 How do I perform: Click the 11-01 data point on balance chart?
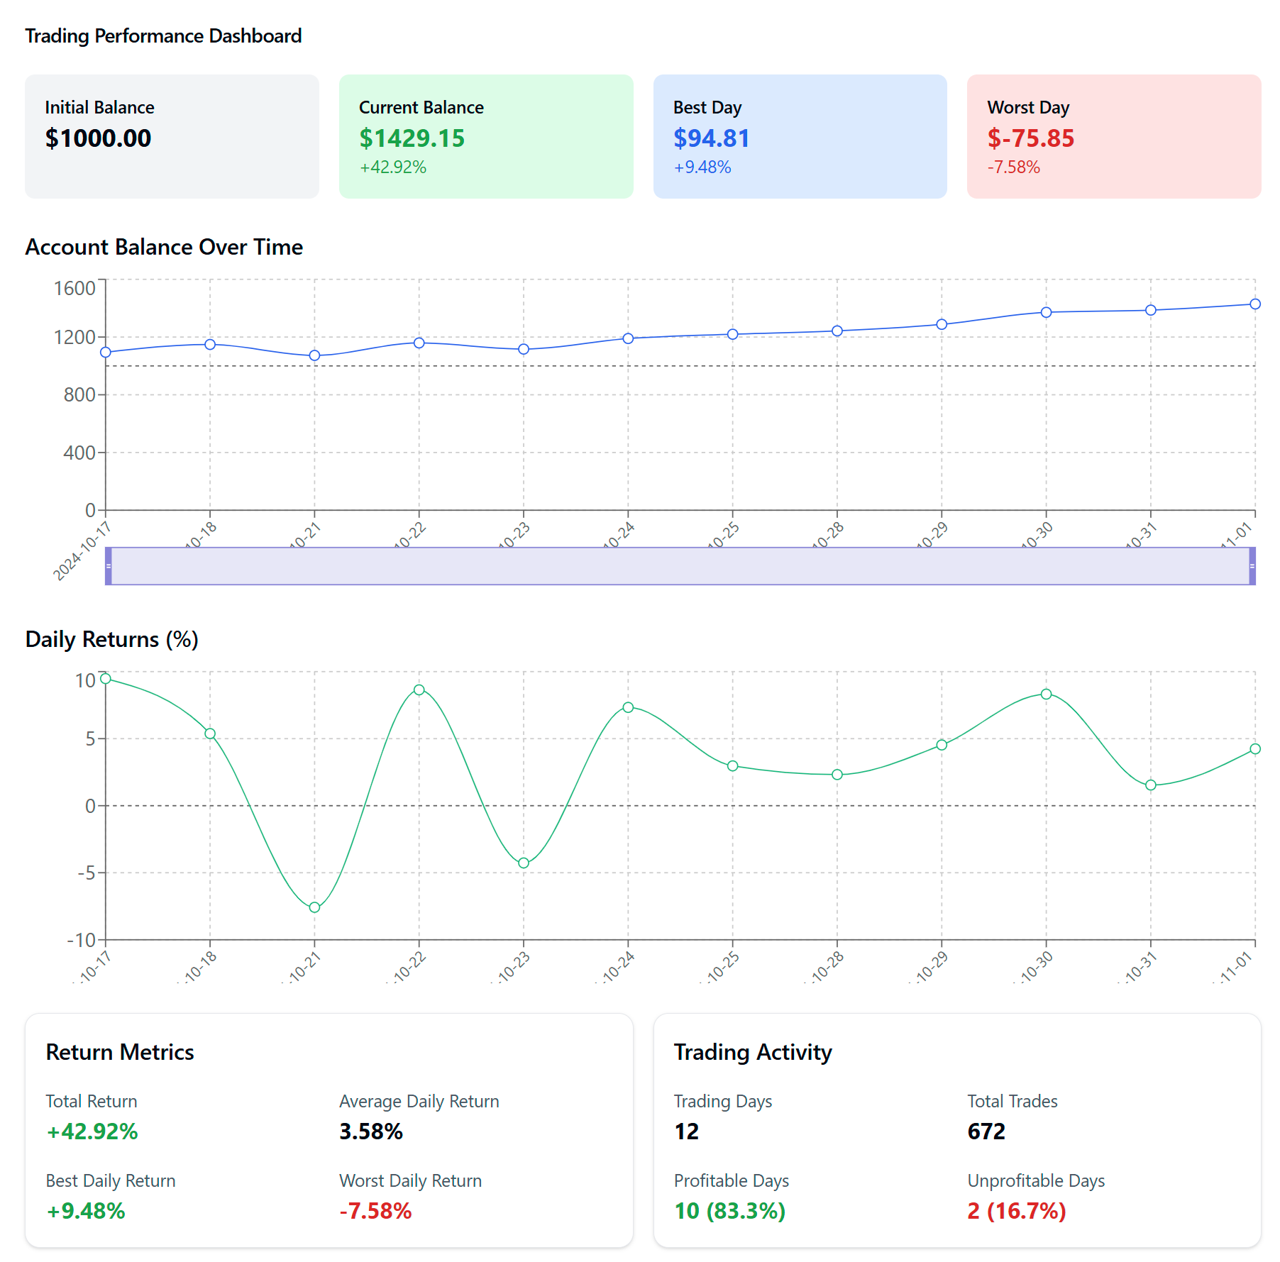1255,304
